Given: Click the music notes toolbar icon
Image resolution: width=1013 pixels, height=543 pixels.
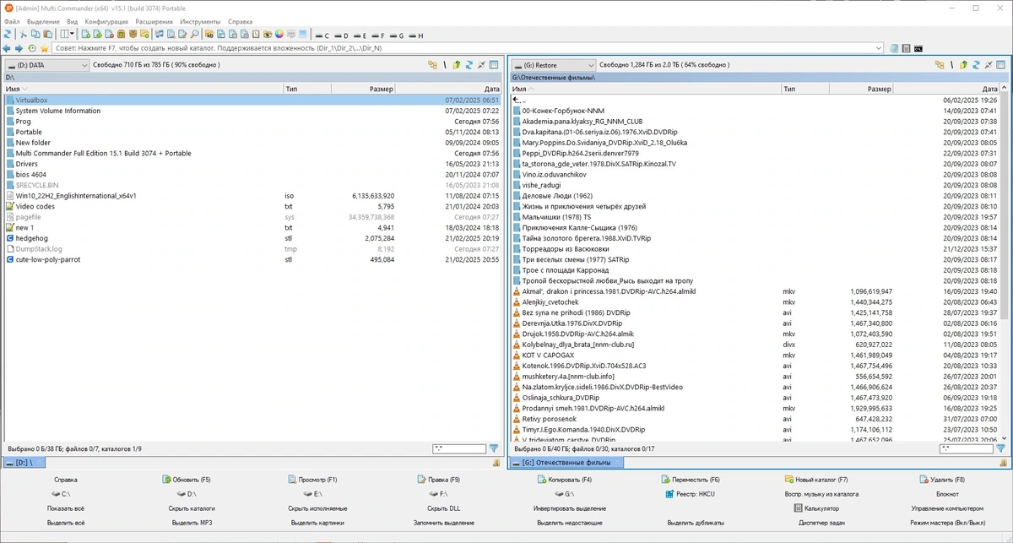Looking at the screenshot, I should (x=159, y=35).
